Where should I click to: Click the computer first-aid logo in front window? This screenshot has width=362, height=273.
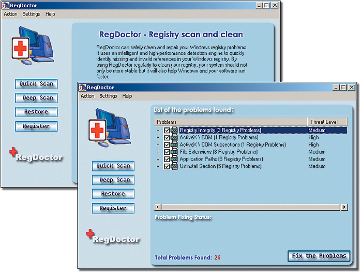pos(110,128)
